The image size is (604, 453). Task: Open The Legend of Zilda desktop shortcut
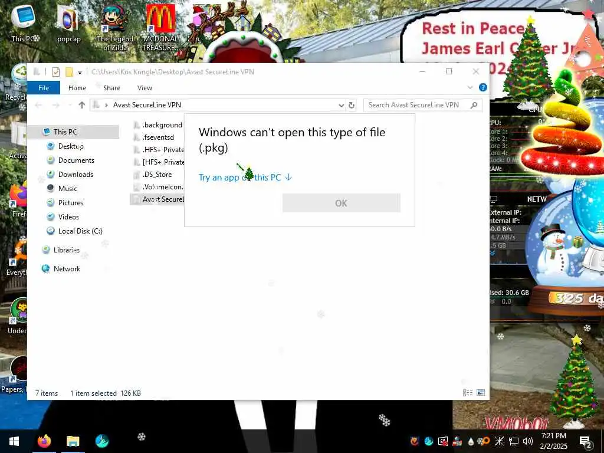coord(115,28)
